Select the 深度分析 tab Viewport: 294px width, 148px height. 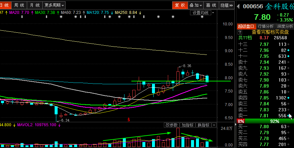pos(285,26)
